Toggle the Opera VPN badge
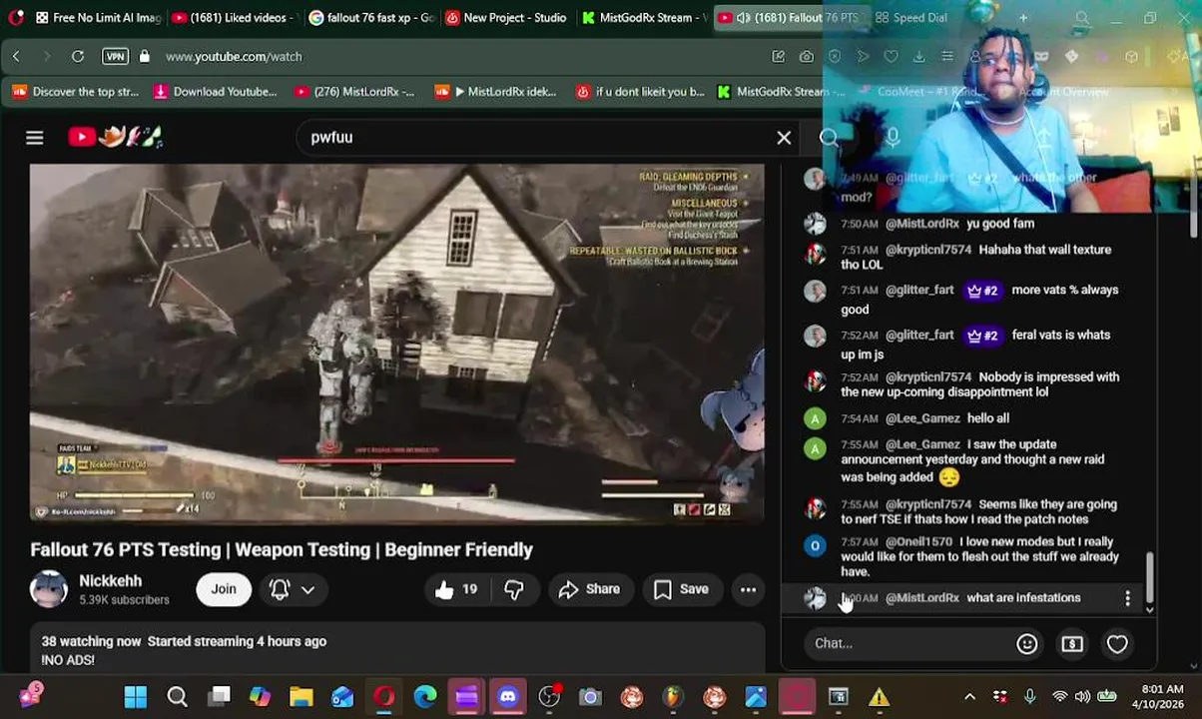This screenshot has width=1202, height=719. [115, 57]
